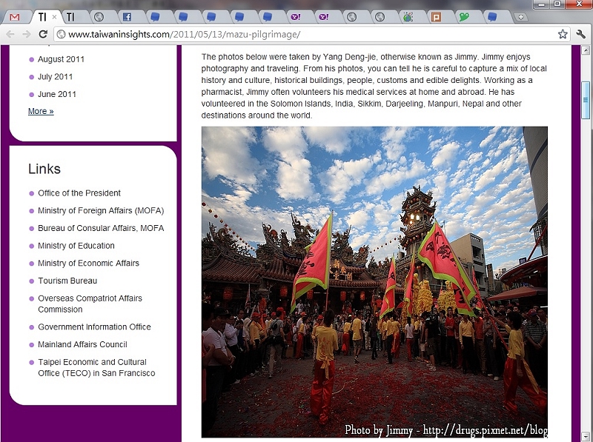The image size is (593, 442).
Task: Click the name Yang Deng-jie in the paragraph
Action: click(x=349, y=57)
